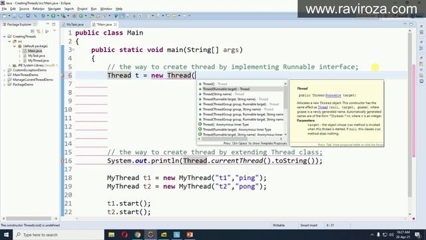This screenshot has height=240, width=426.
Task: Click the error marker on line 16
Action: [x=63, y=161]
